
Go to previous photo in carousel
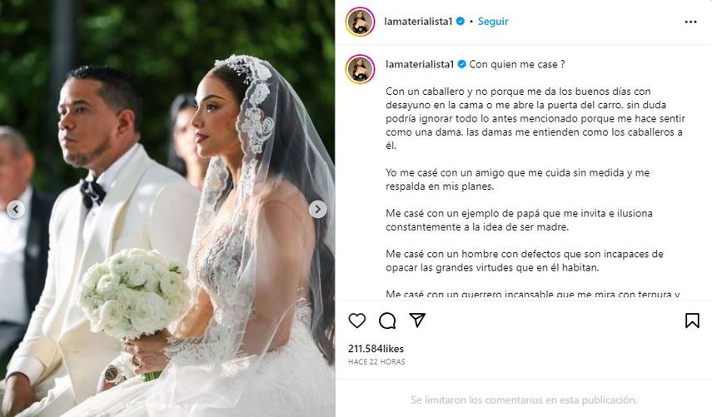tap(16, 209)
